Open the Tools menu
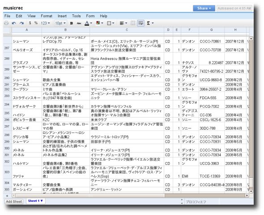 (76, 16)
